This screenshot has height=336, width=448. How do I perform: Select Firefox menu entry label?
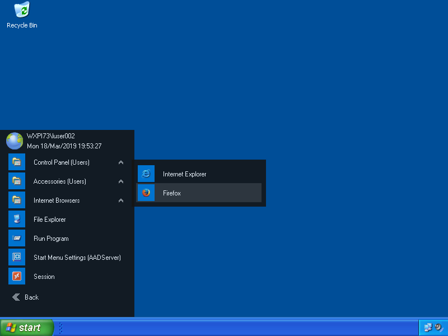(x=172, y=193)
